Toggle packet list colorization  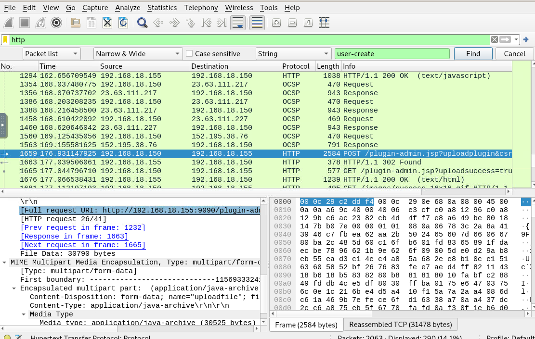click(257, 23)
